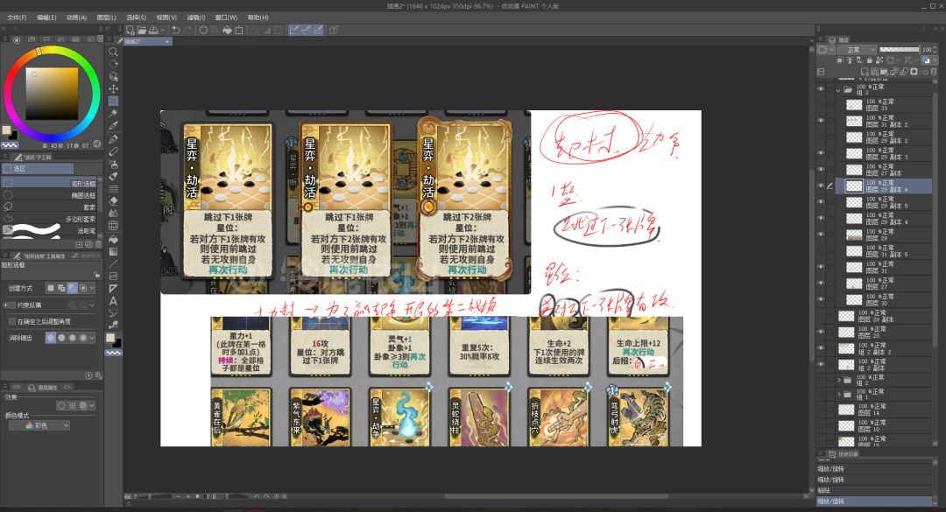
Task: Select layer thumbnail 图层 33
Action: tap(854, 105)
